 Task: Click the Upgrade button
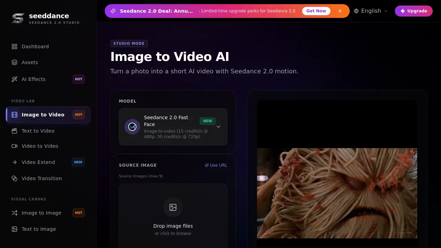pyautogui.click(x=414, y=11)
